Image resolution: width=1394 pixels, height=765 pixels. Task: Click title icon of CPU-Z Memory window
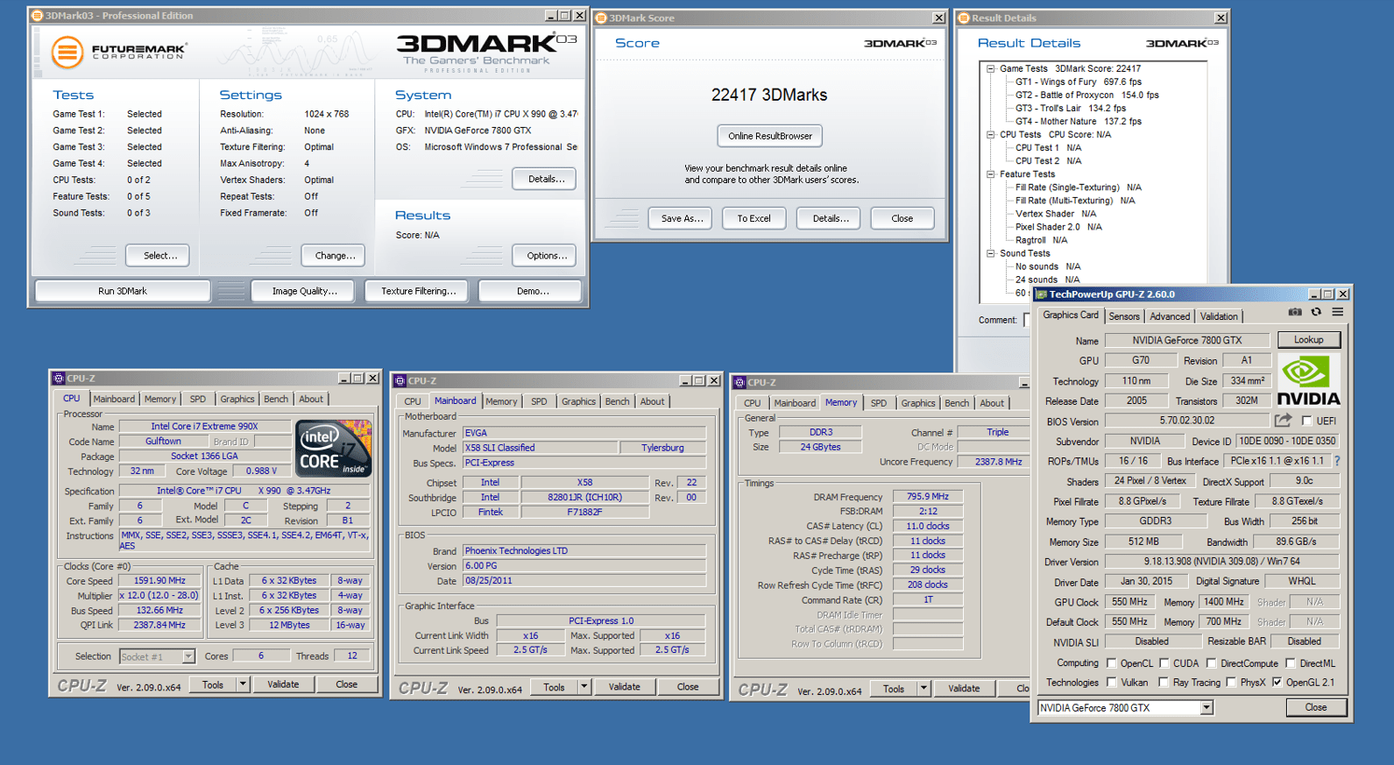(x=739, y=383)
